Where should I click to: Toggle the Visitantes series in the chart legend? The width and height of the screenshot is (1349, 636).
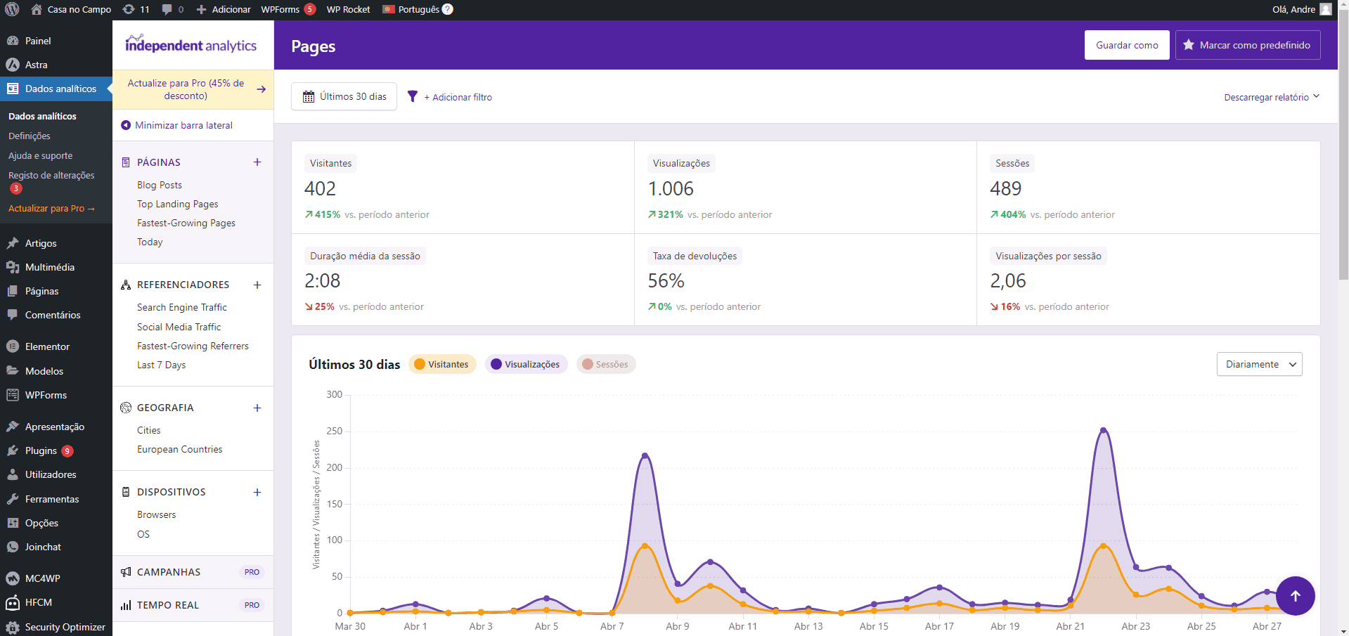point(442,364)
